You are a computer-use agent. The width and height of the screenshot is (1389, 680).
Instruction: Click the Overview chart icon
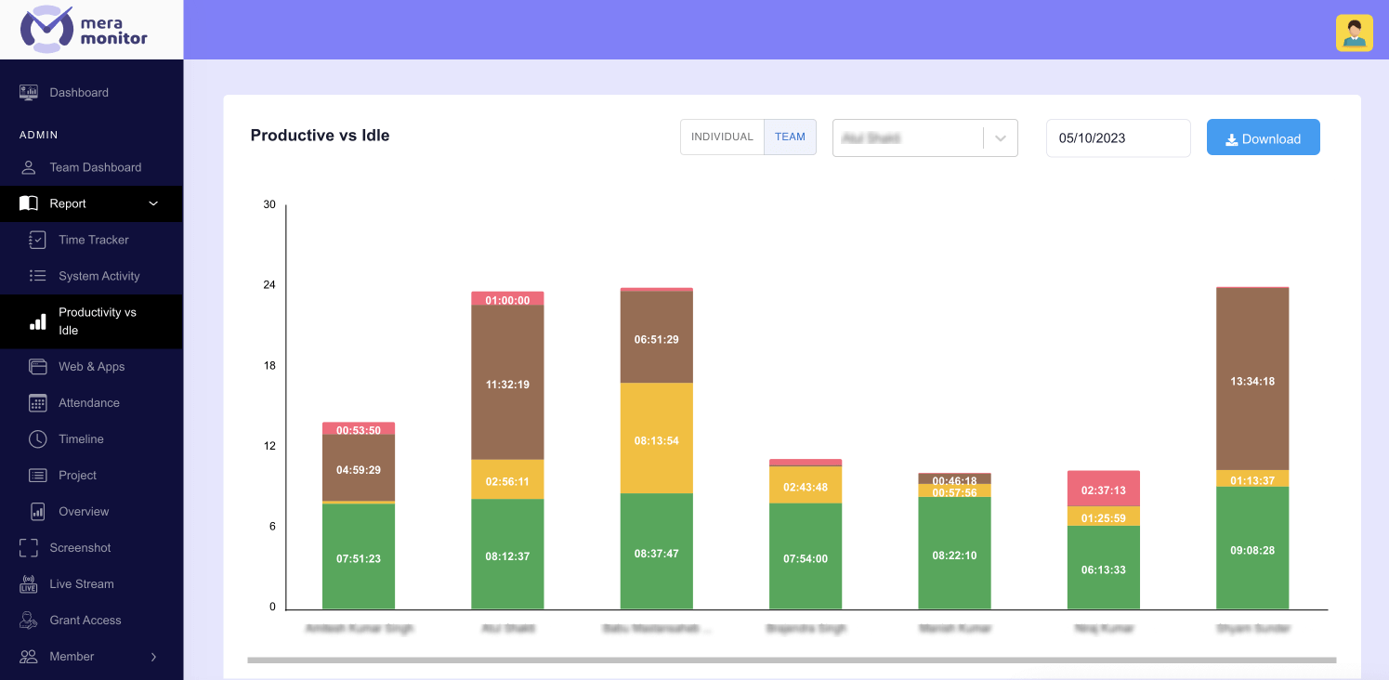37,511
